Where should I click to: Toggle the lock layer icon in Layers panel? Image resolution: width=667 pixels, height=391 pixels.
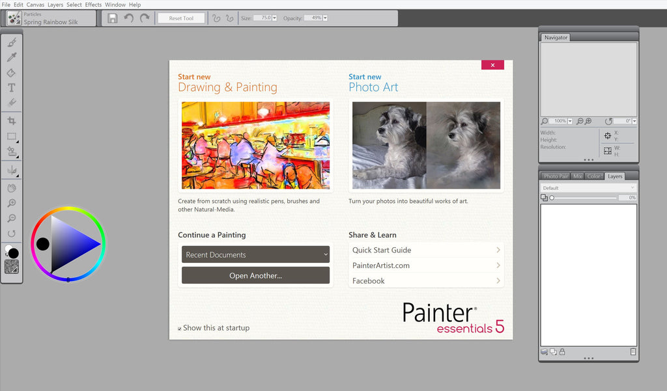[562, 352]
